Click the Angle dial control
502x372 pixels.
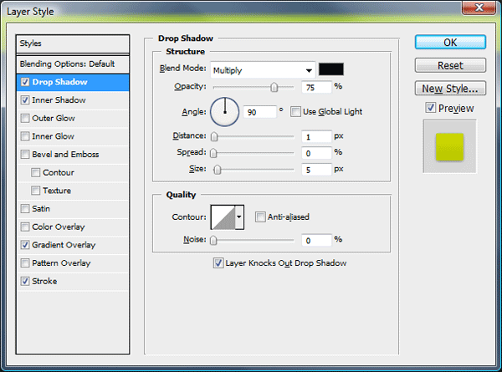tap(225, 112)
